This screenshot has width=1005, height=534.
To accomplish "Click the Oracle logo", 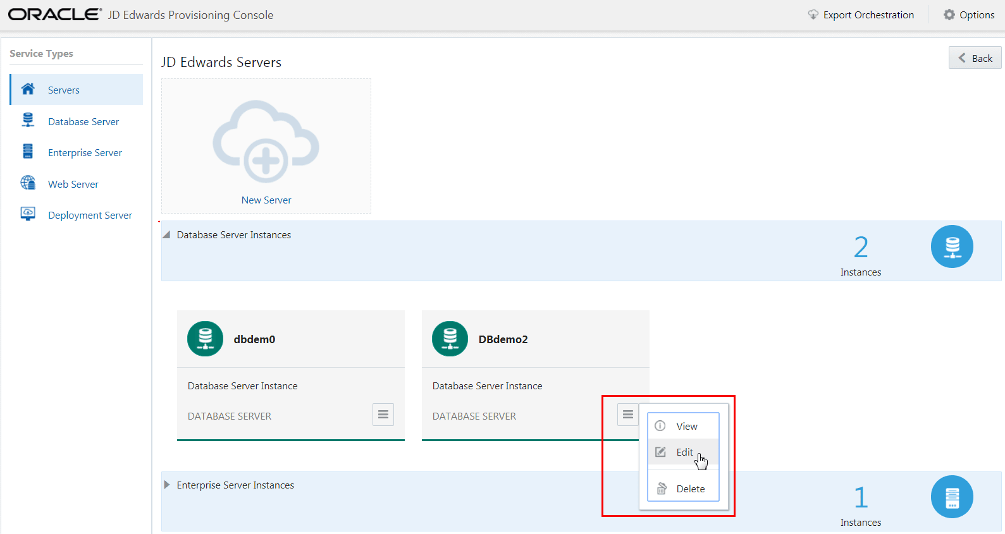I will [55, 15].
